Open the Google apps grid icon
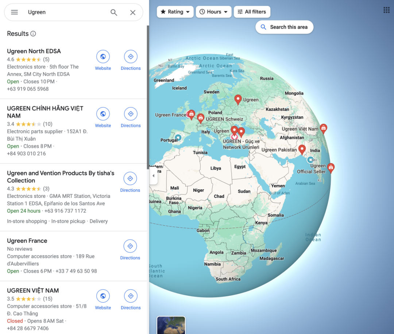 (386, 10)
